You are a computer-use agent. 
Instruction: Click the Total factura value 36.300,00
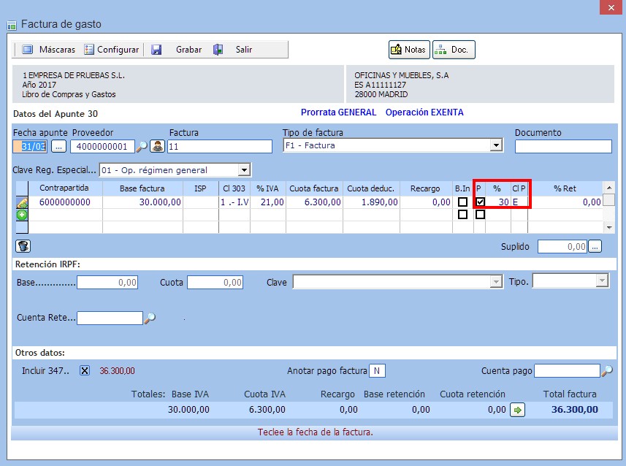click(574, 410)
